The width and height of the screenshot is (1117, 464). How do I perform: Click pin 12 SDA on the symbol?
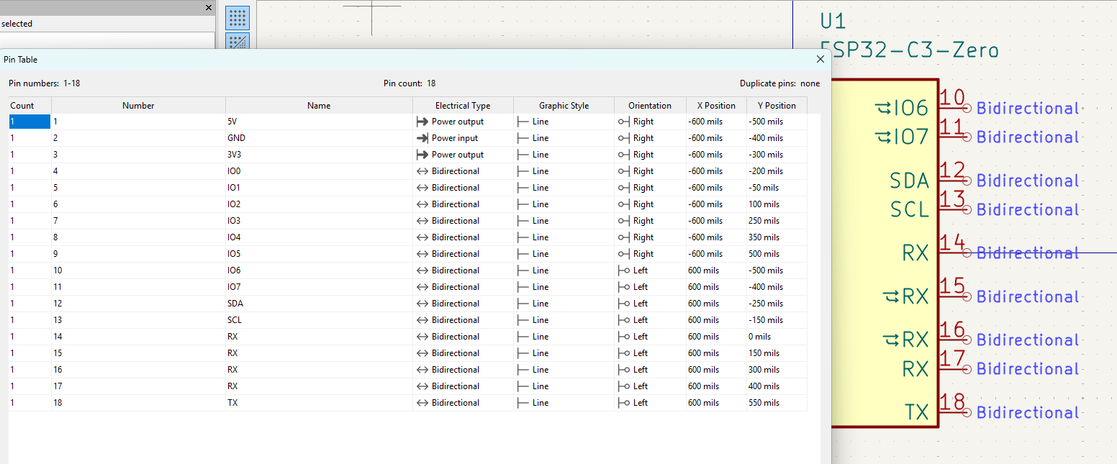tap(956, 181)
